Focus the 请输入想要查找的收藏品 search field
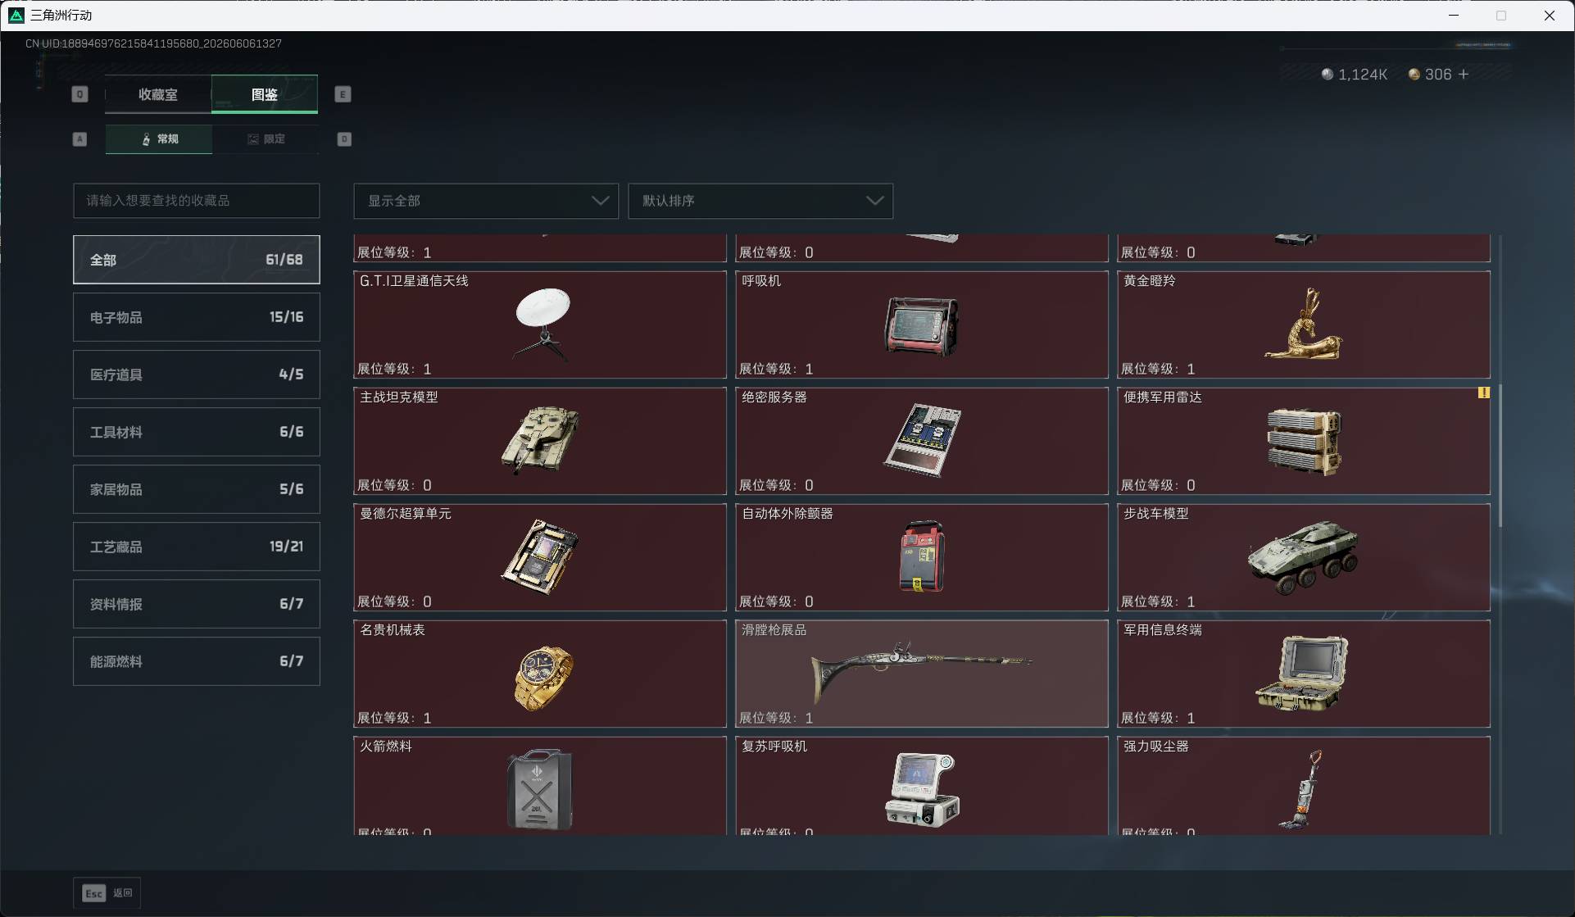Viewport: 1575px width, 917px height. [x=197, y=201]
